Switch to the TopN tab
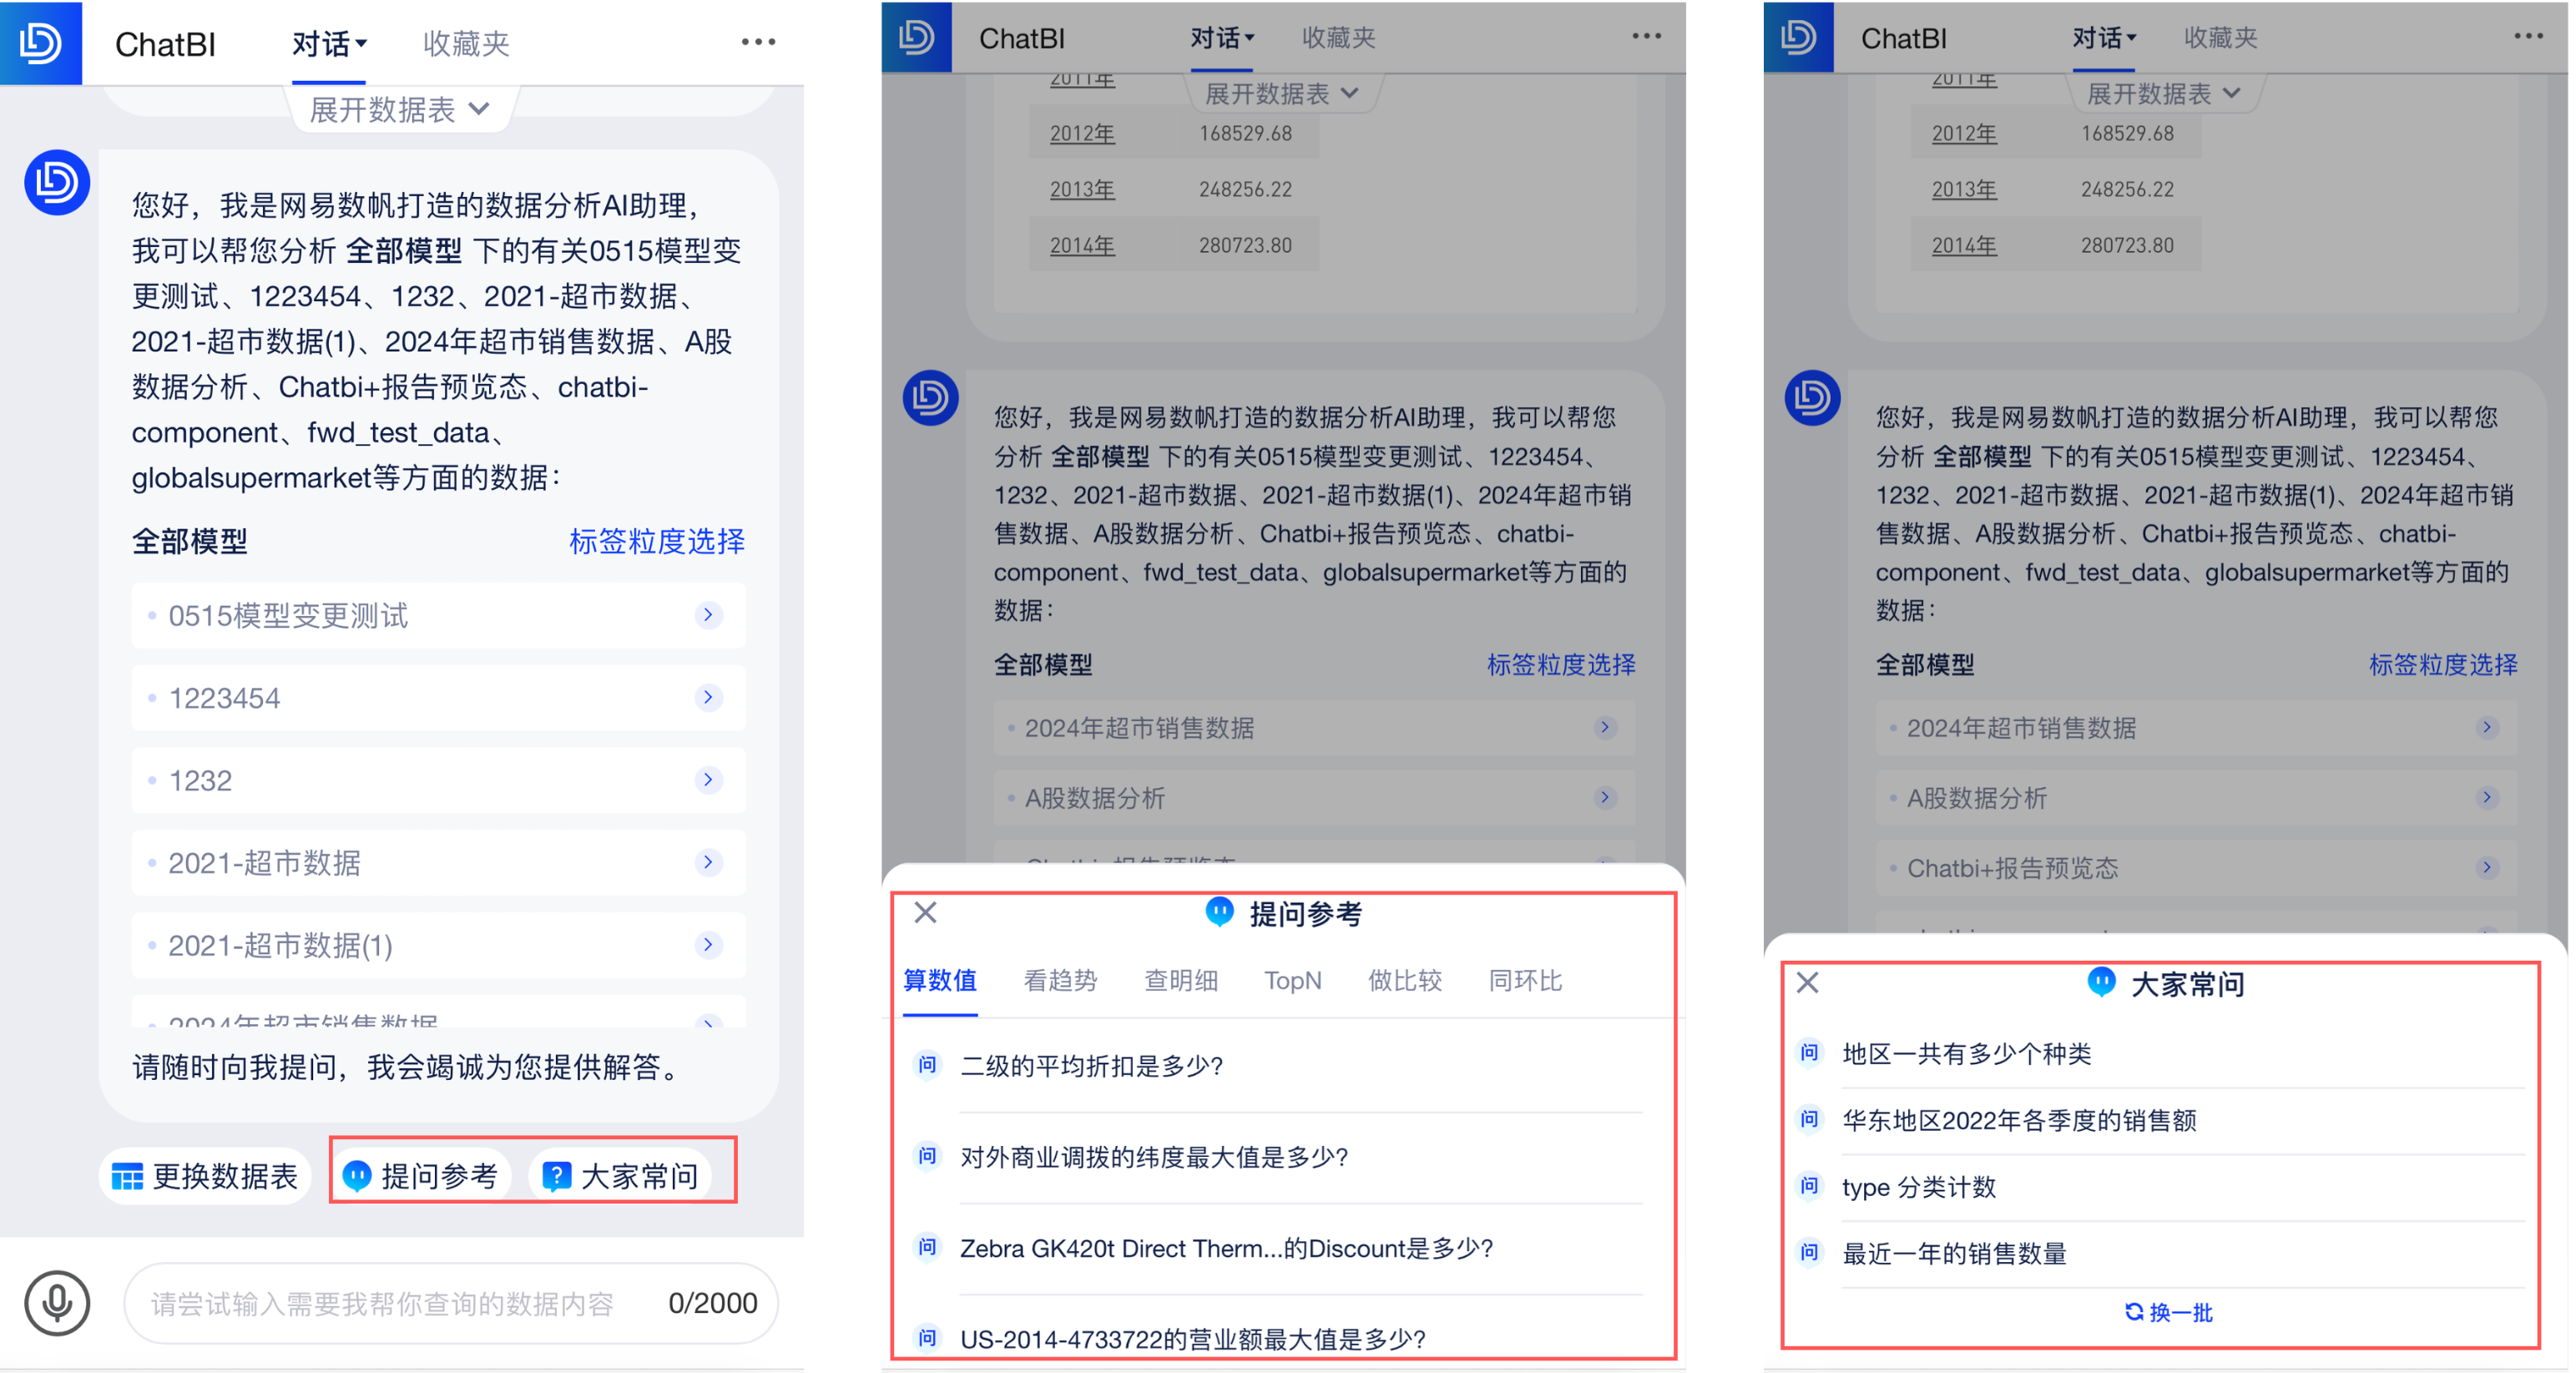 point(1292,980)
